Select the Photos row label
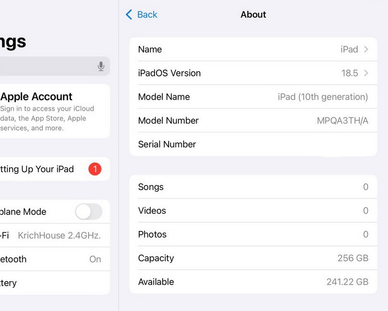This screenshot has width=388, height=311. point(152,234)
